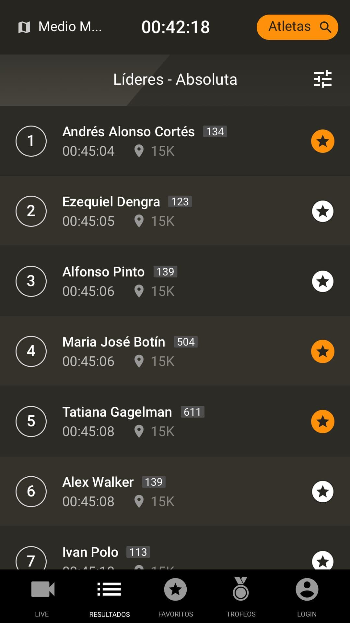Viewport: 350px width, 623px height.
Task: Open Medio M... event selector
Action: tap(60, 27)
